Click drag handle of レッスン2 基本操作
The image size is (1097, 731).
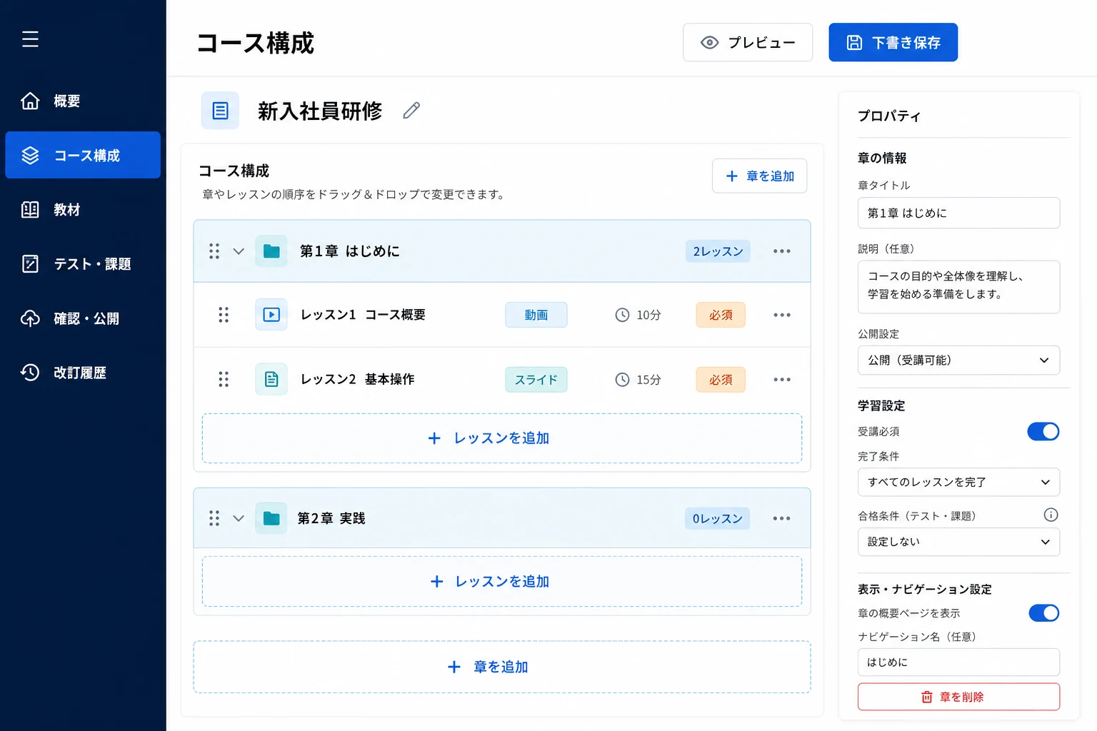pos(224,379)
